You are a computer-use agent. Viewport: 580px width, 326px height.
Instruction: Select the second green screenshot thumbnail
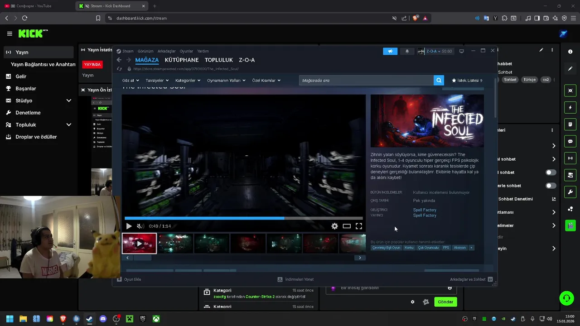tap(212, 244)
